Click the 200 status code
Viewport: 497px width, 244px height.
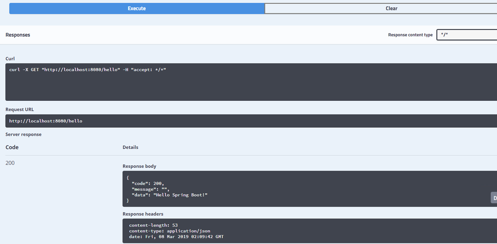(x=10, y=163)
